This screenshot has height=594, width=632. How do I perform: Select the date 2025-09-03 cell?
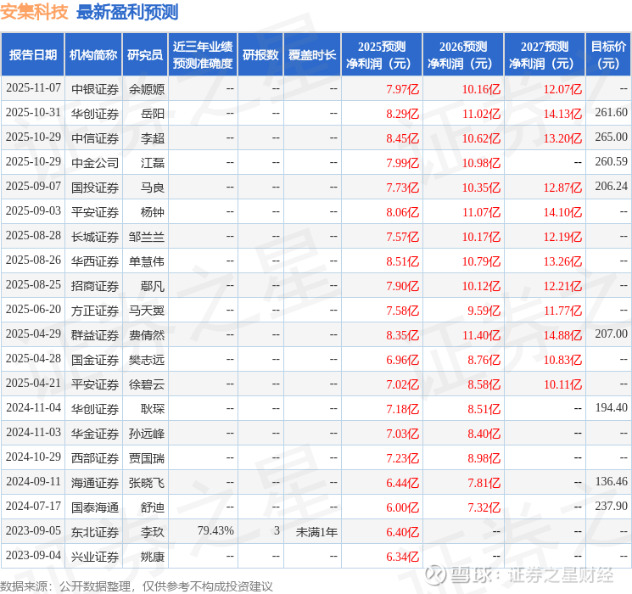tap(33, 211)
